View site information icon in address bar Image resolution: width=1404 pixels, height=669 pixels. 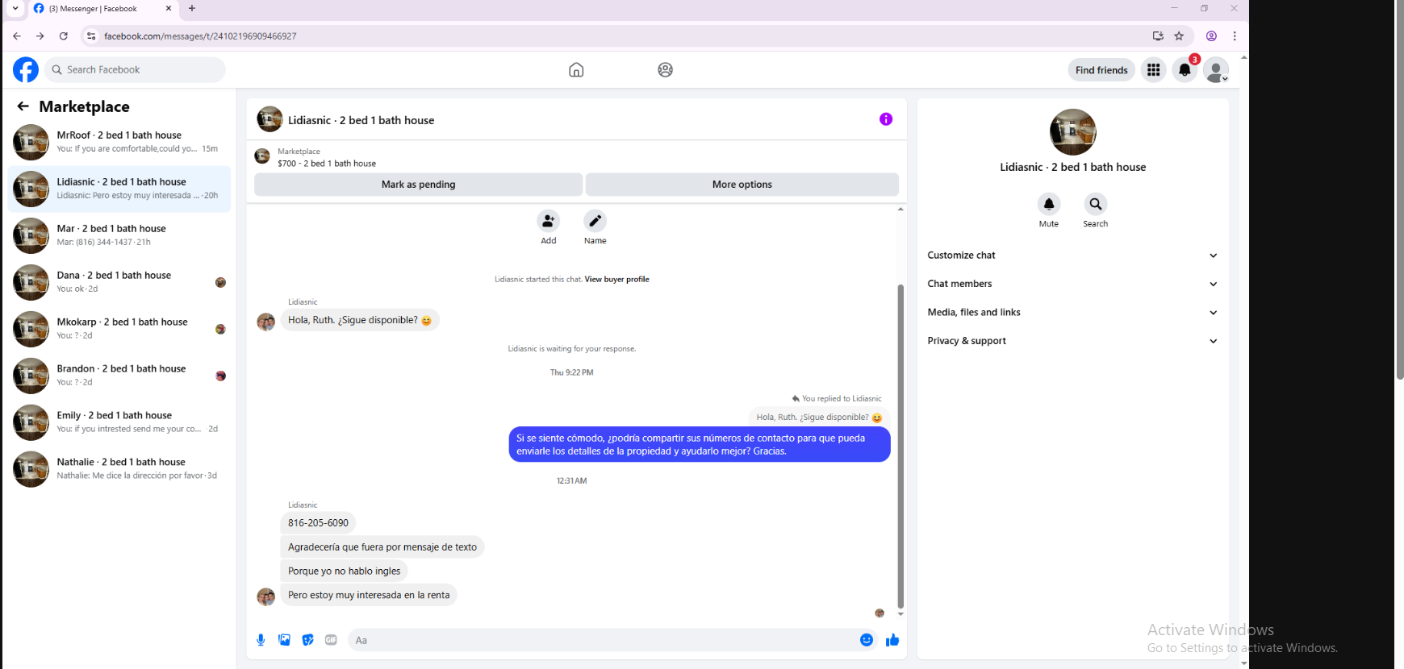tap(91, 36)
